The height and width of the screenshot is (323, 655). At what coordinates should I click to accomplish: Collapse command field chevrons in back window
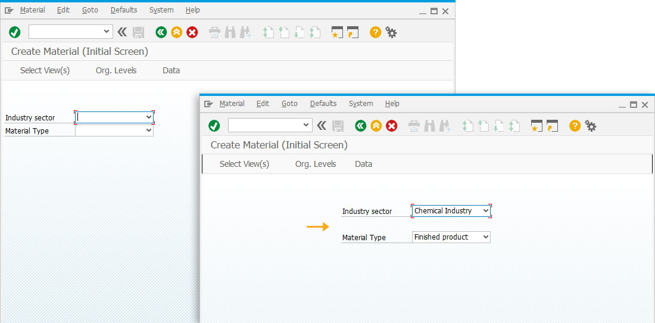122,32
